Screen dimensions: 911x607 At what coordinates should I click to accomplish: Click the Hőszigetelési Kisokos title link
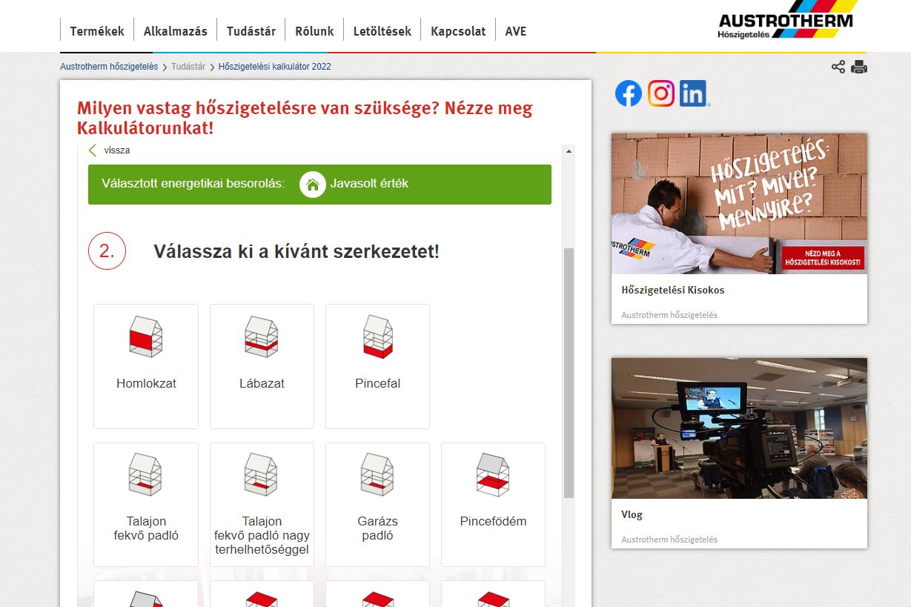pyautogui.click(x=673, y=291)
